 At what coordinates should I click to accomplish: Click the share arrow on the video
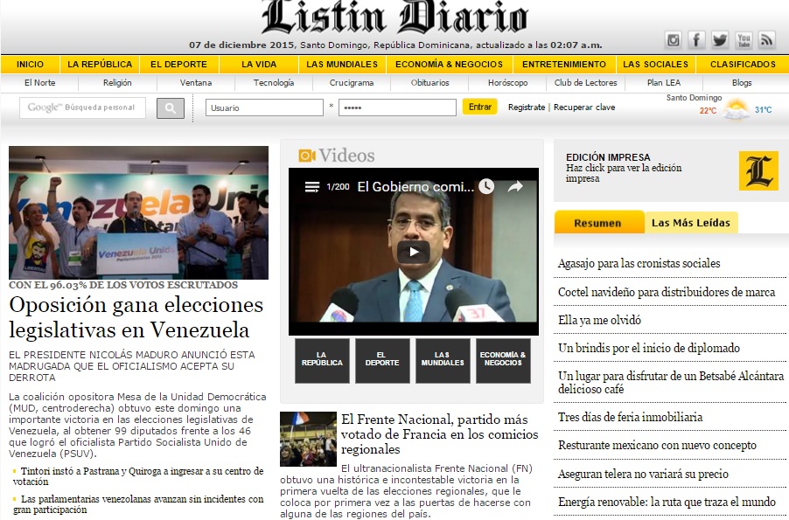pos(515,187)
